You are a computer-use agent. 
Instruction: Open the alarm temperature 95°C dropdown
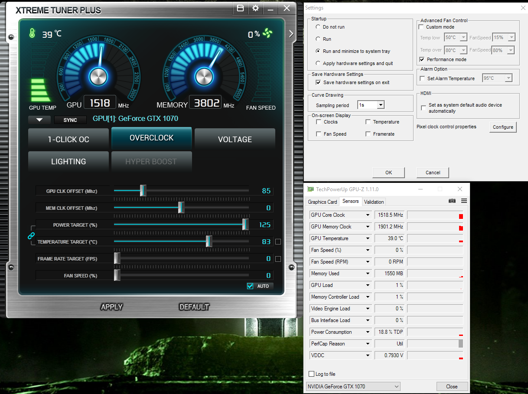(497, 78)
